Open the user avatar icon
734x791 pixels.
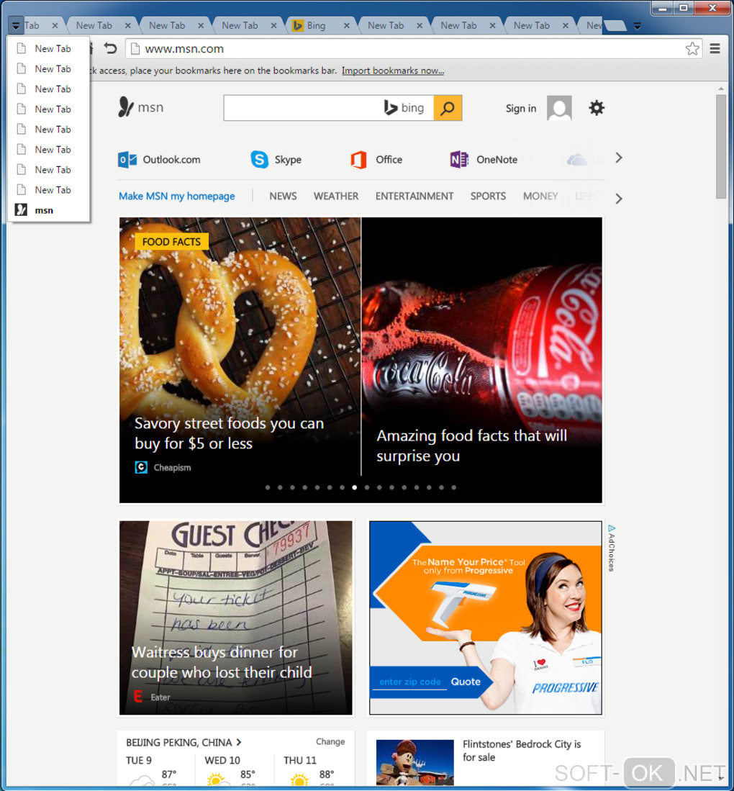559,108
